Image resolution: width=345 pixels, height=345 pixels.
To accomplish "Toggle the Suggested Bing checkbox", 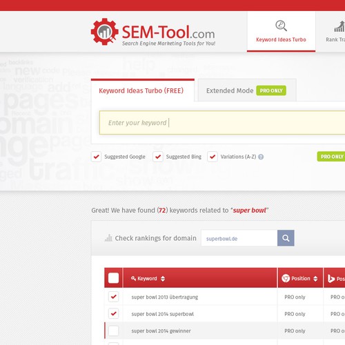I will tap(158, 157).
